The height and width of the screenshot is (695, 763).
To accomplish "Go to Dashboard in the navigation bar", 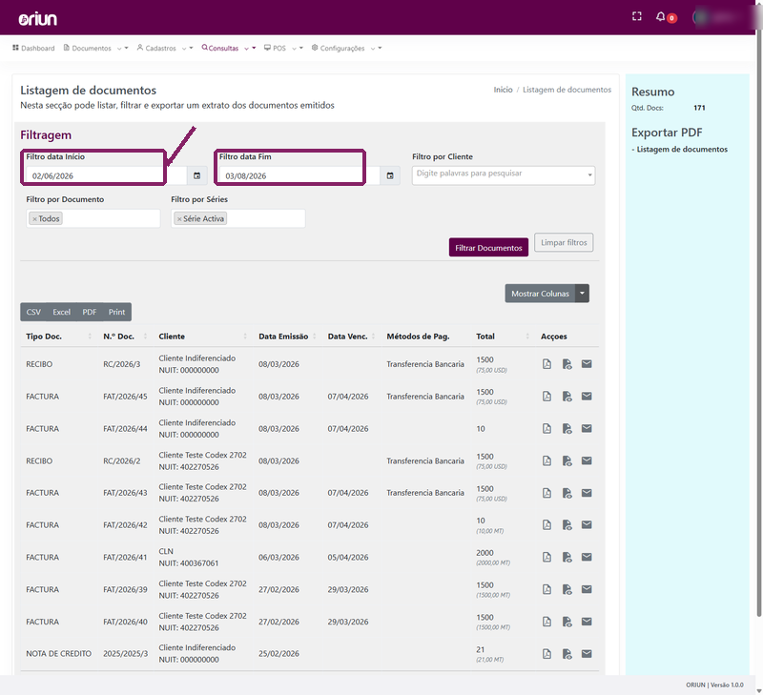I will coord(33,49).
